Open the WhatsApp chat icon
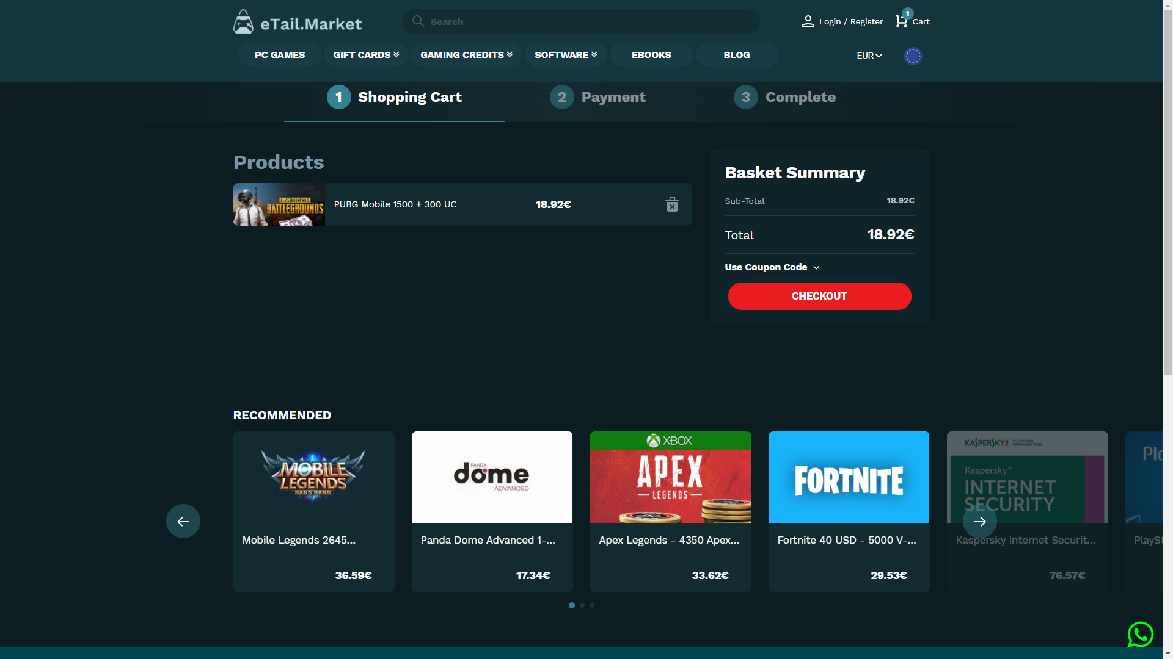 (1140, 635)
